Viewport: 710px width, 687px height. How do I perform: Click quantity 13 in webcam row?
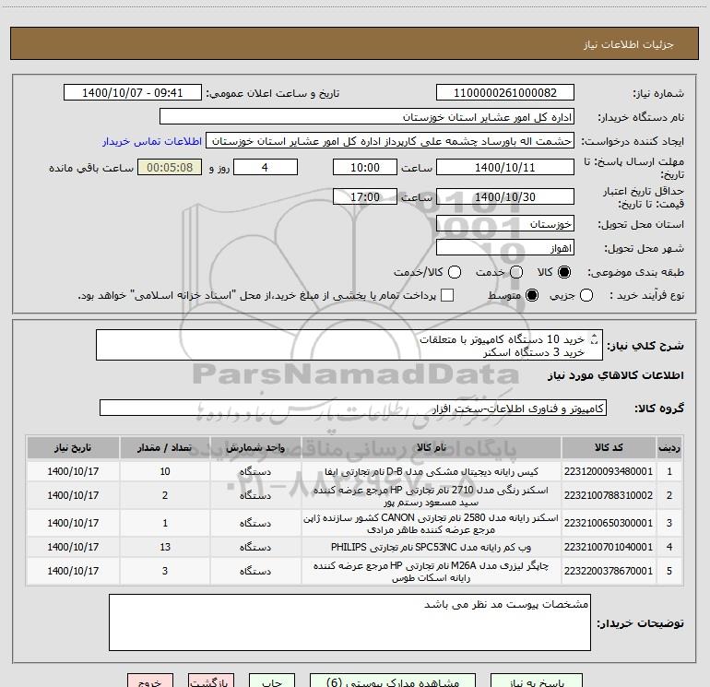click(x=165, y=547)
